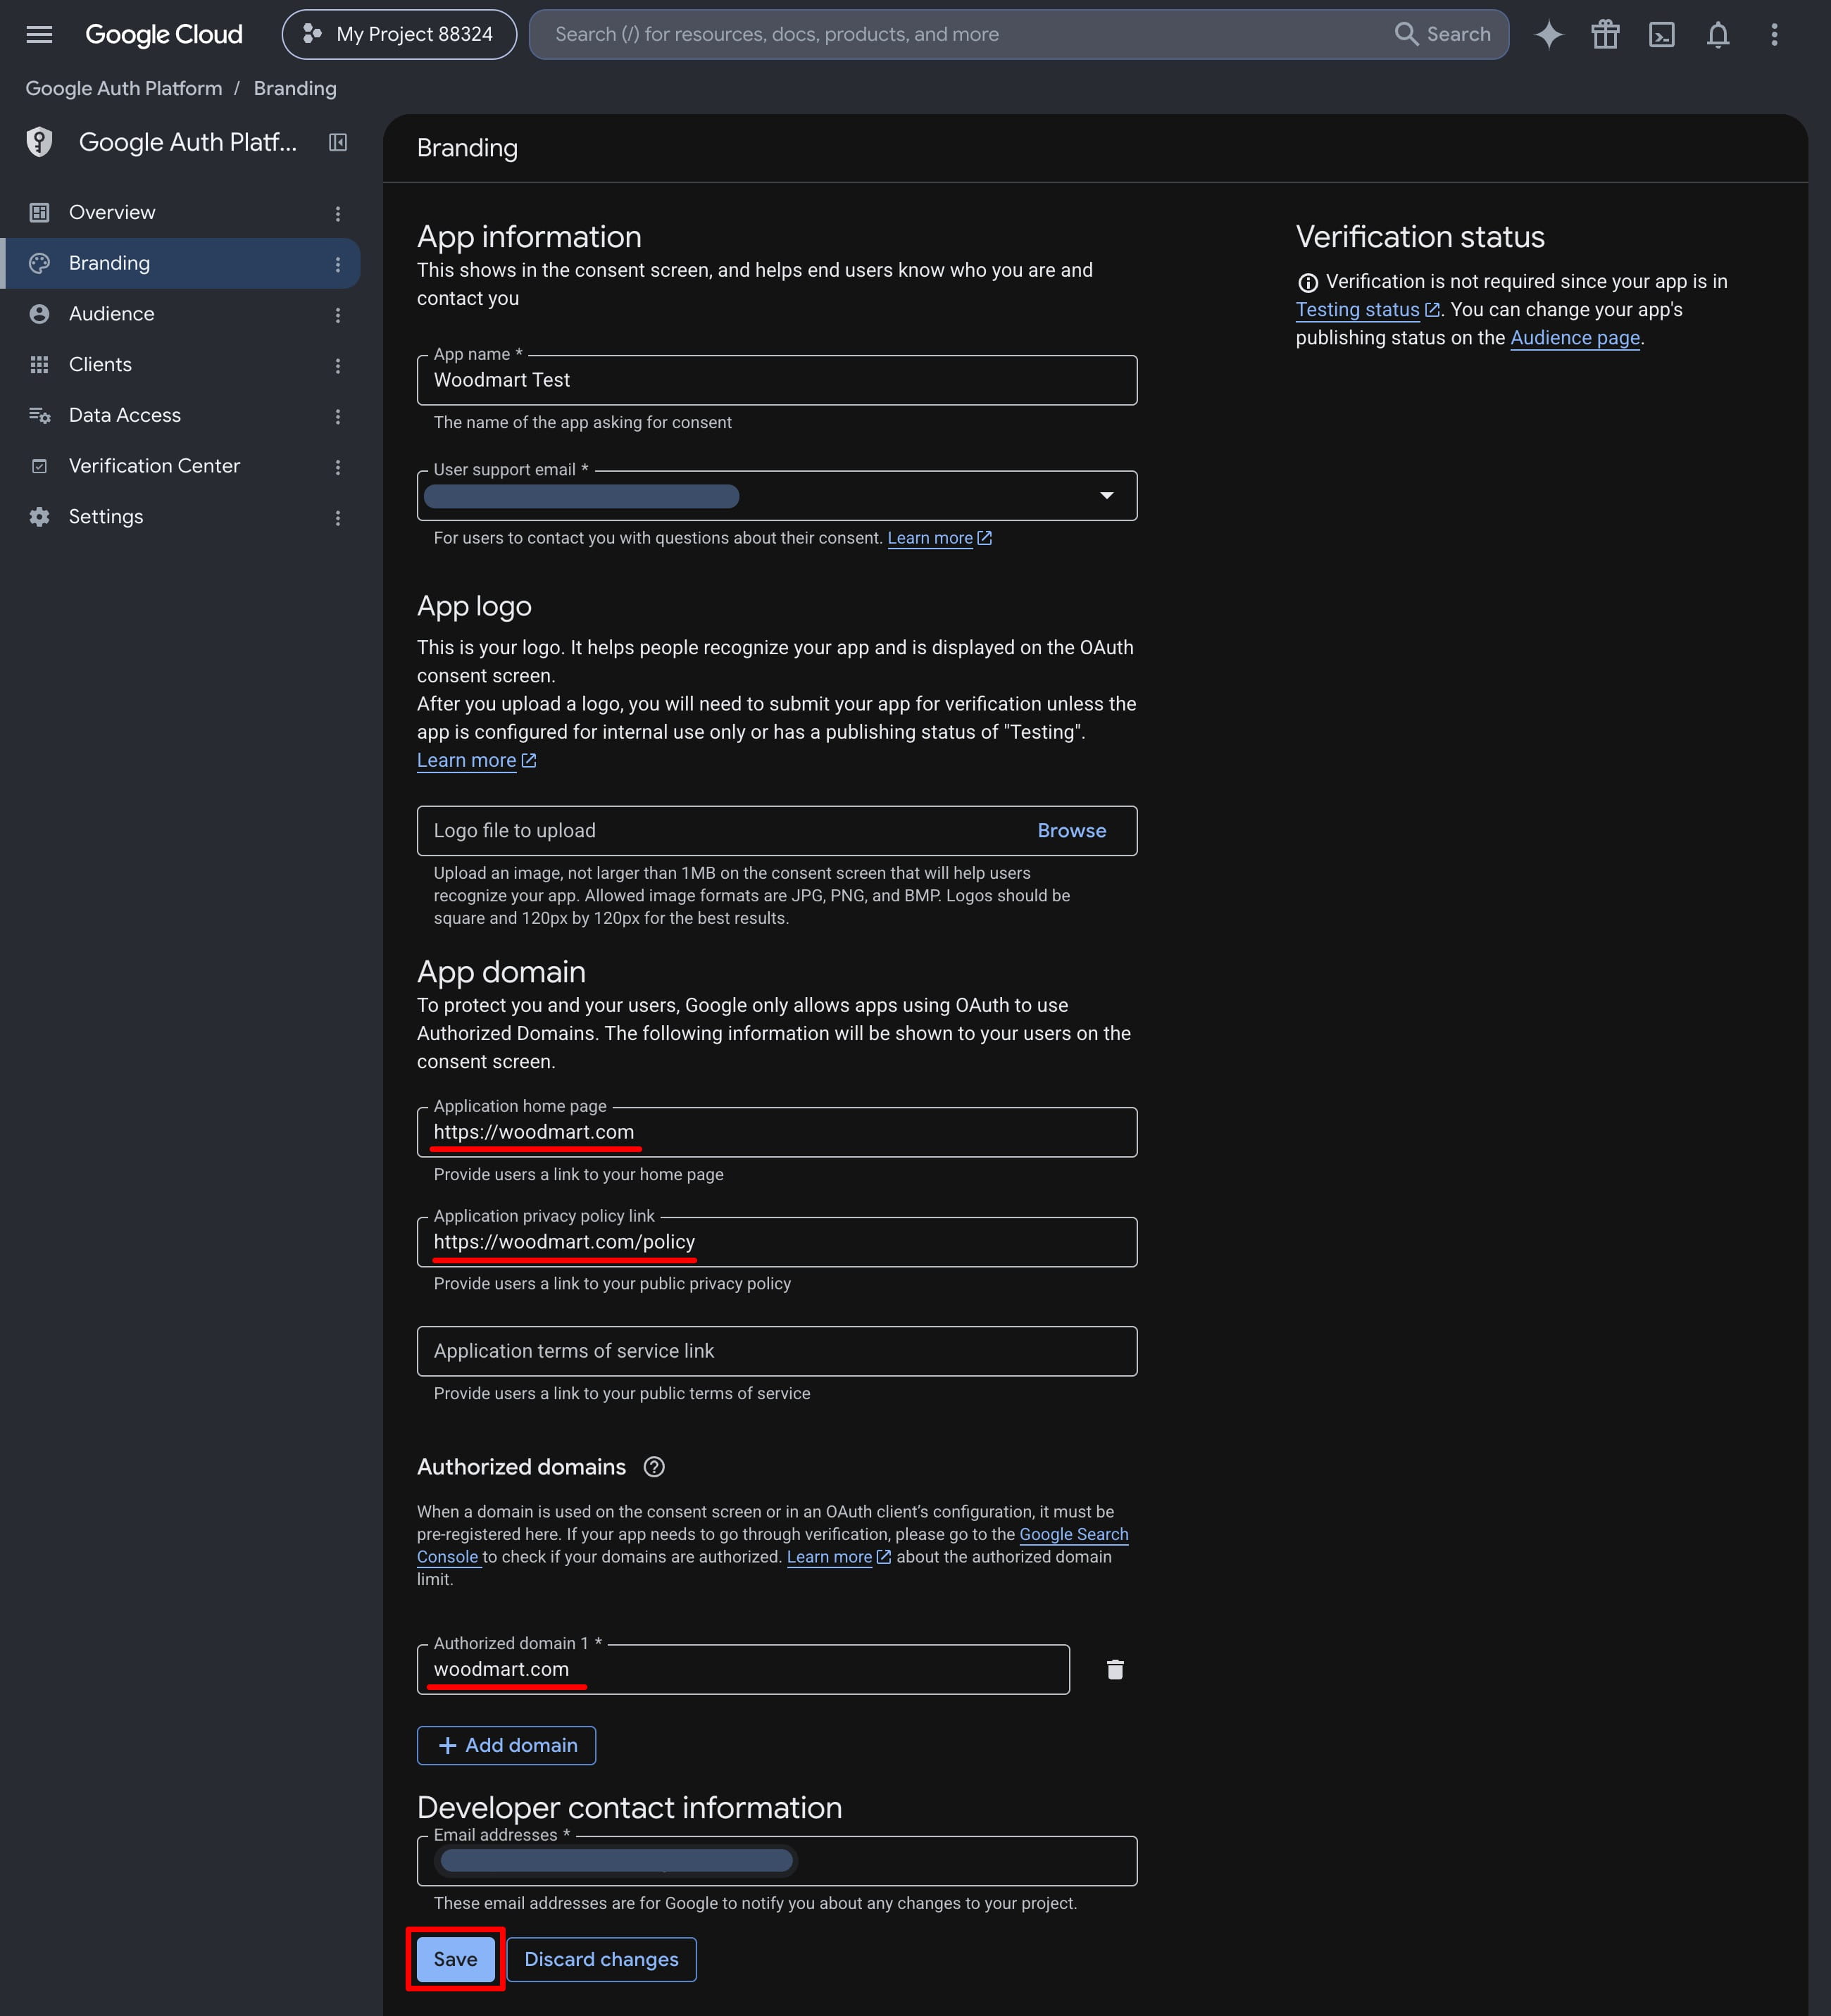Open notifications bell icon
This screenshot has width=1831, height=2016.
pyautogui.click(x=1718, y=34)
